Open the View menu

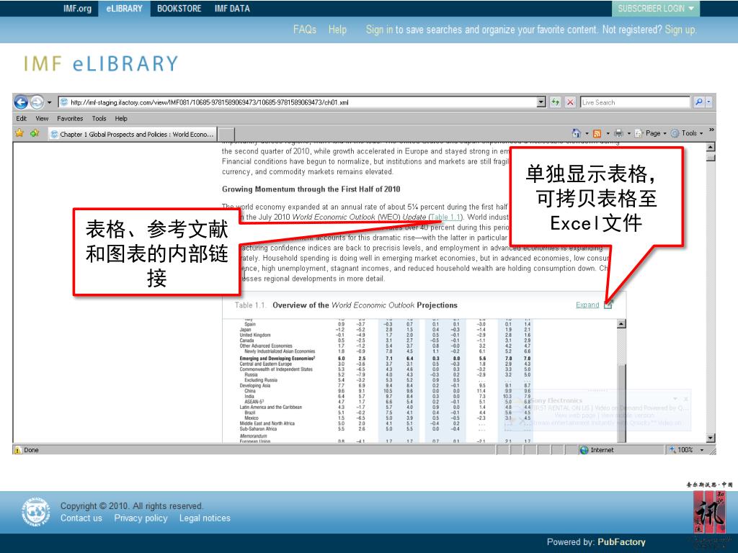(42, 119)
